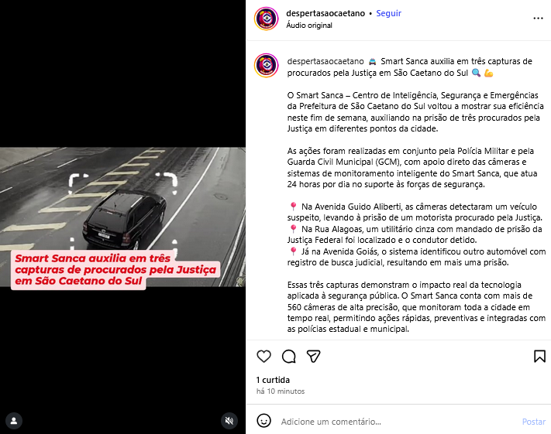
Task: Open the three-dot more options menu
Action: pyautogui.click(x=538, y=19)
